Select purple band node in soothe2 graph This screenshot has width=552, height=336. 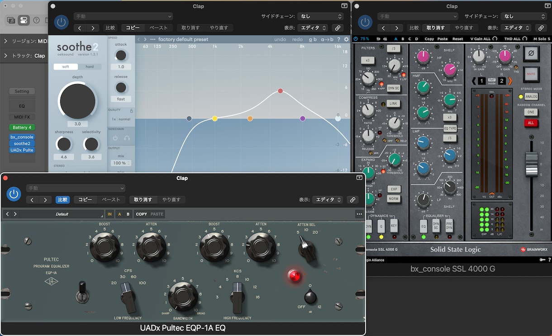(x=303, y=118)
